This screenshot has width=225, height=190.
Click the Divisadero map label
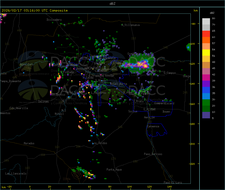54,20
